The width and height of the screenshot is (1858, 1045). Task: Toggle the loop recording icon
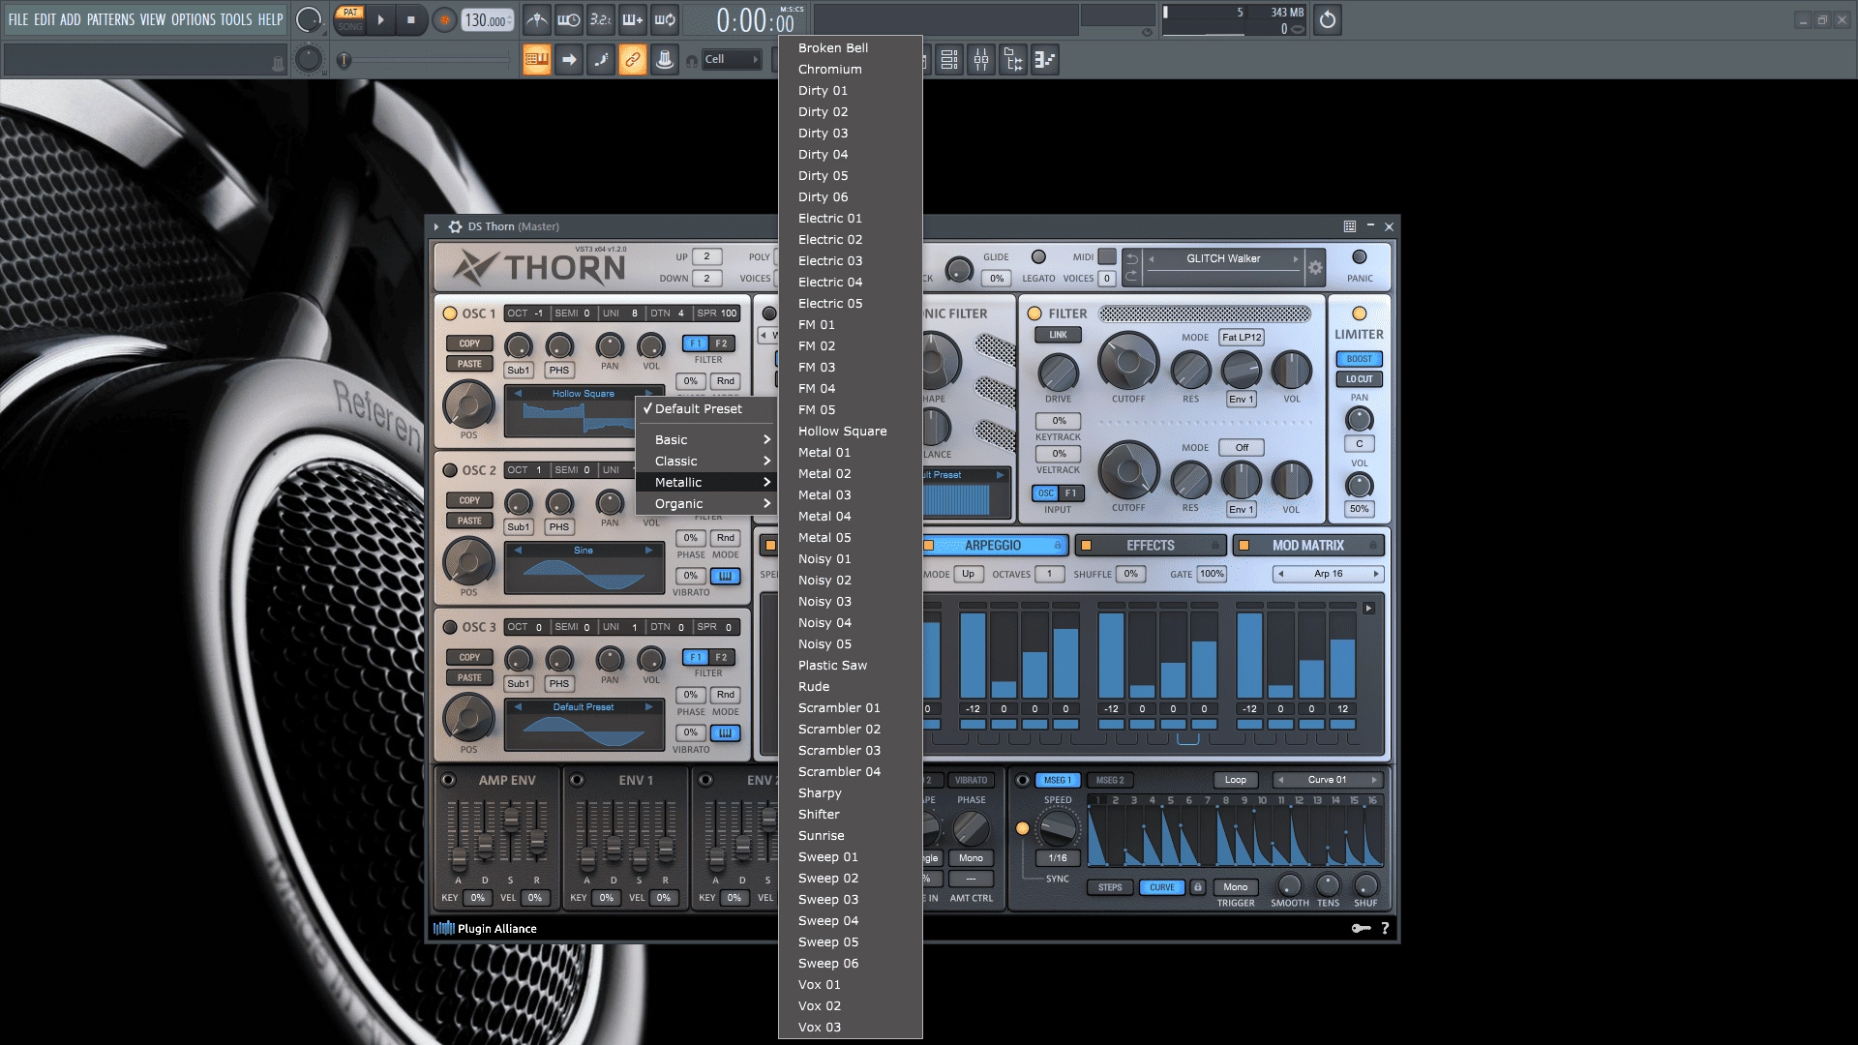(665, 19)
